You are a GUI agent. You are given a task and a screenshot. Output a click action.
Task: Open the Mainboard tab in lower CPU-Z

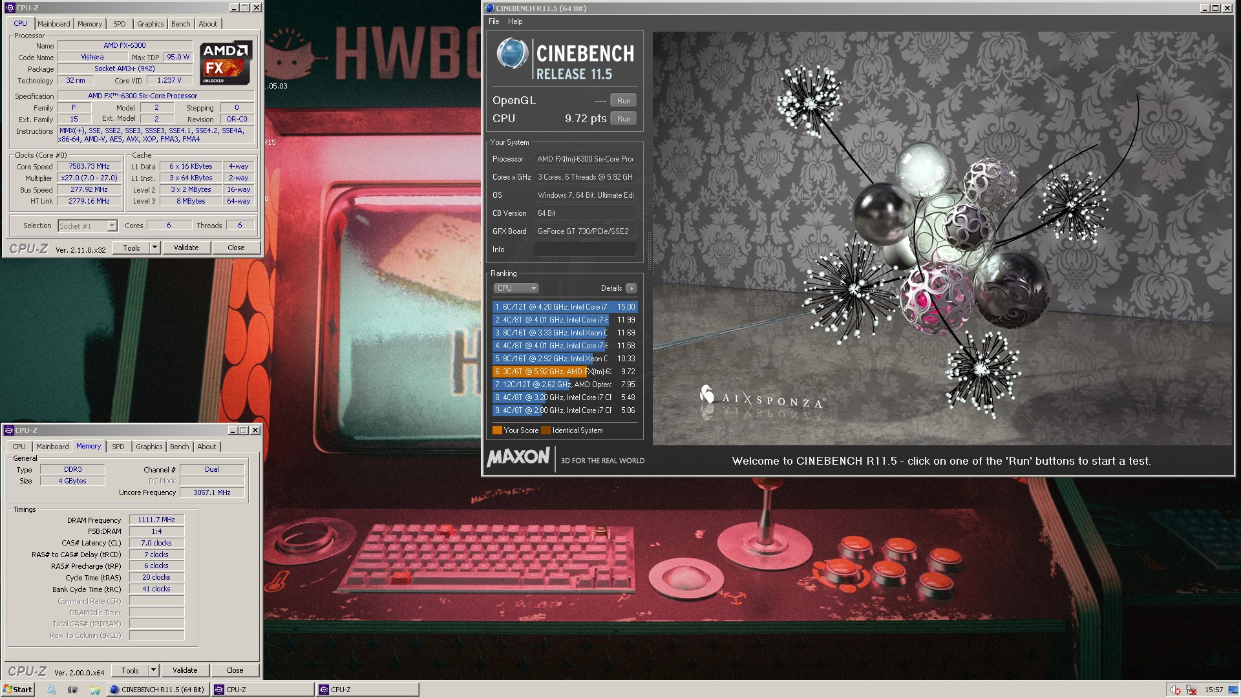pyautogui.click(x=52, y=447)
